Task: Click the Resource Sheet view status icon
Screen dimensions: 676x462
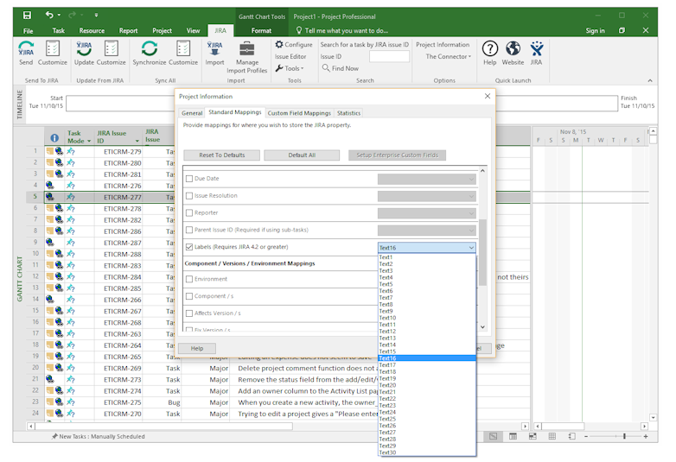Action: [552, 436]
